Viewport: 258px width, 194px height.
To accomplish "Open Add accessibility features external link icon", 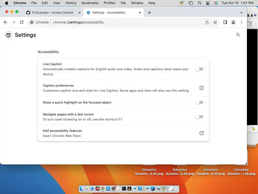I will tap(201, 133).
